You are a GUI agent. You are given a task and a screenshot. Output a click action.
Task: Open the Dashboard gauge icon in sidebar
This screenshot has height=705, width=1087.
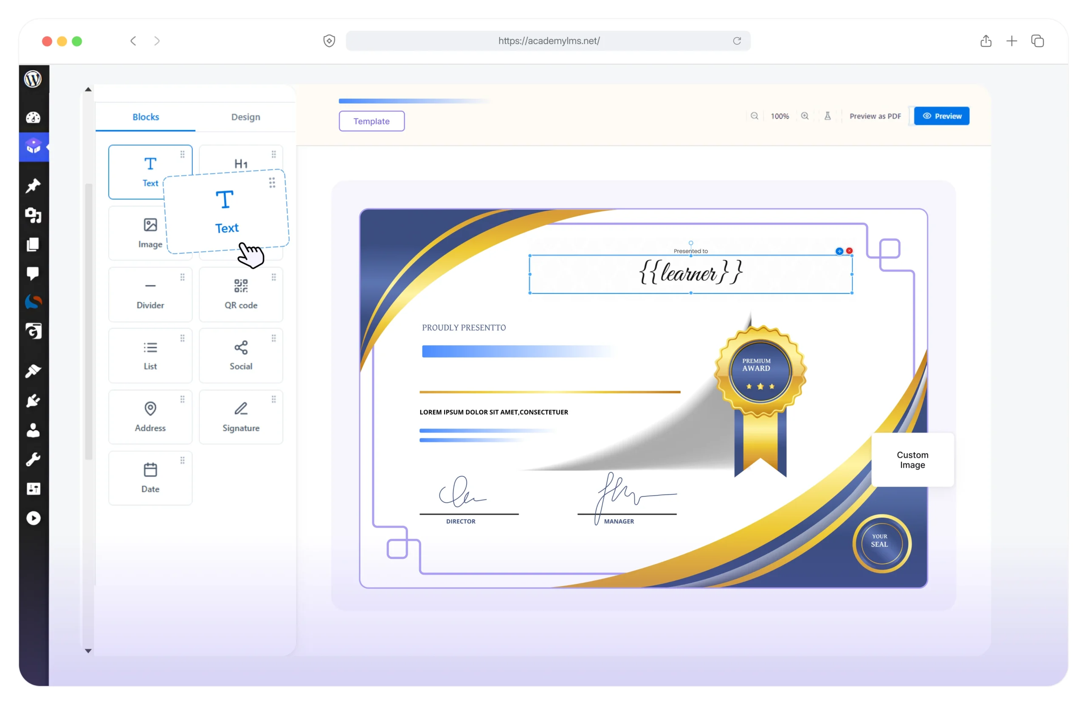tap(33, 118)
